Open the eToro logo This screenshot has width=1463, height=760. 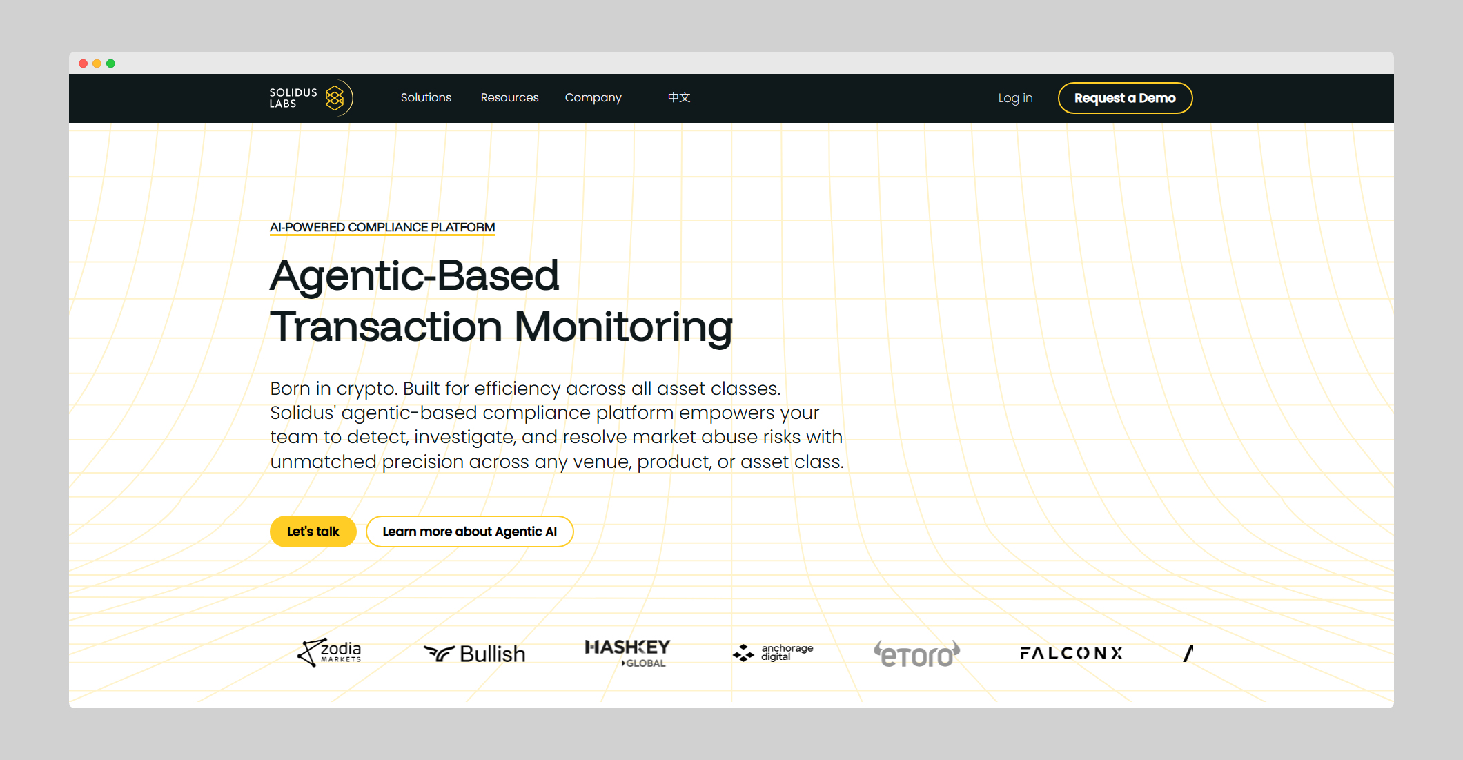tap(917, 654)
